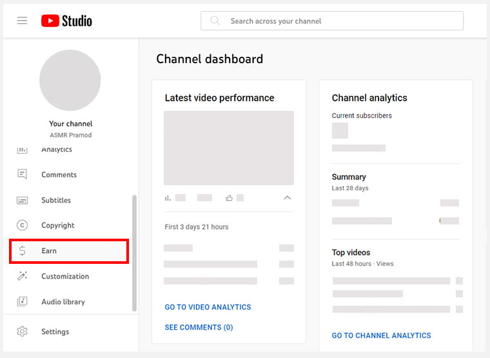Viewport: 490px width, 358px height.
Task: Click GO TO VIDEO ANALYTICS link
Action: coord(208,307)
